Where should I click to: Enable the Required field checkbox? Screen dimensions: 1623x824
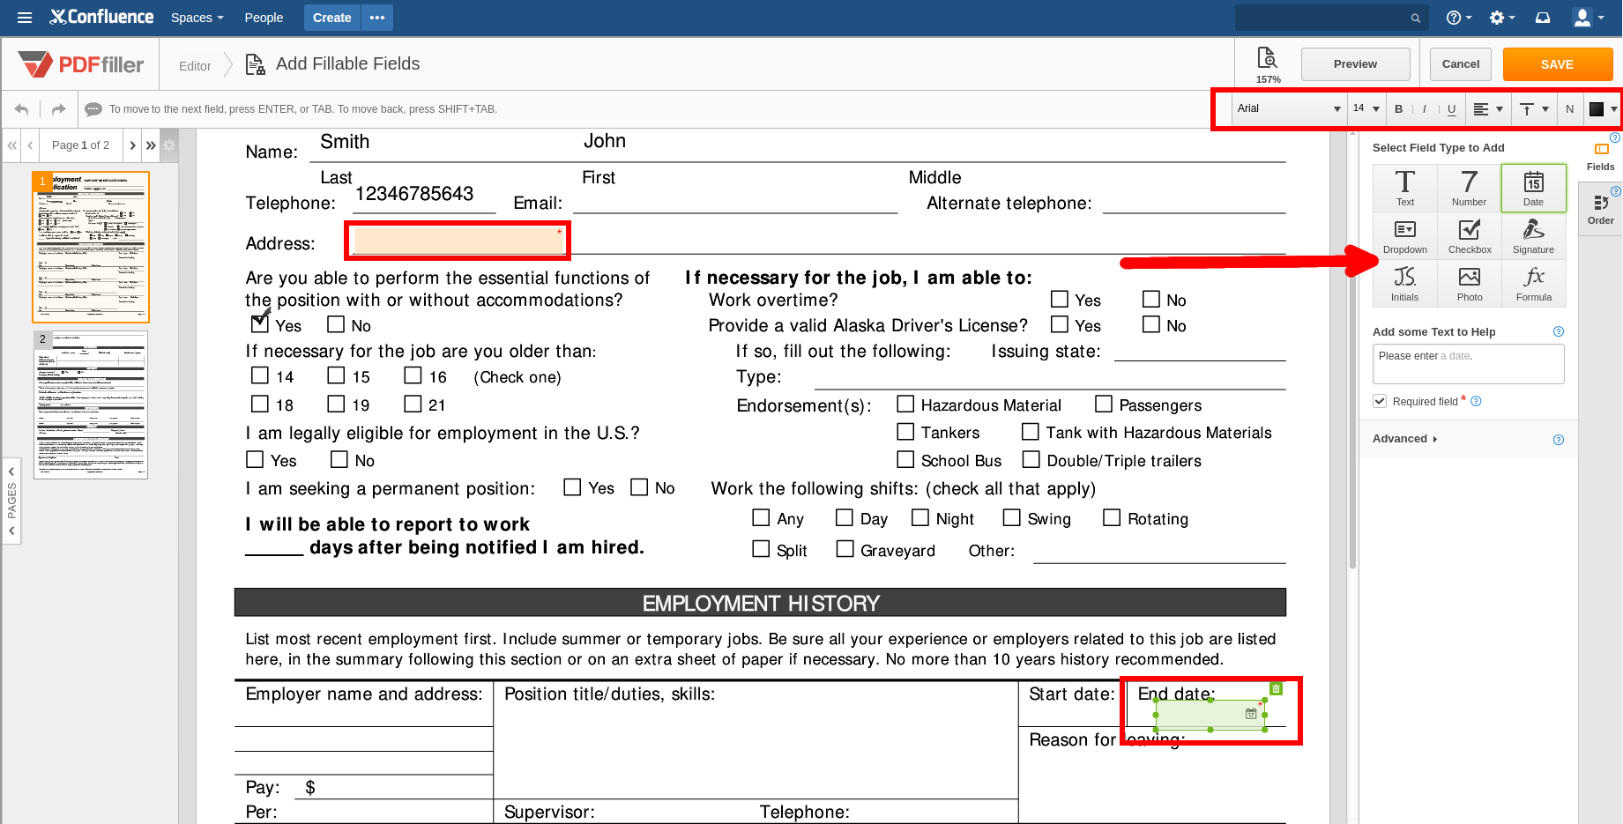click(1379, 400)
